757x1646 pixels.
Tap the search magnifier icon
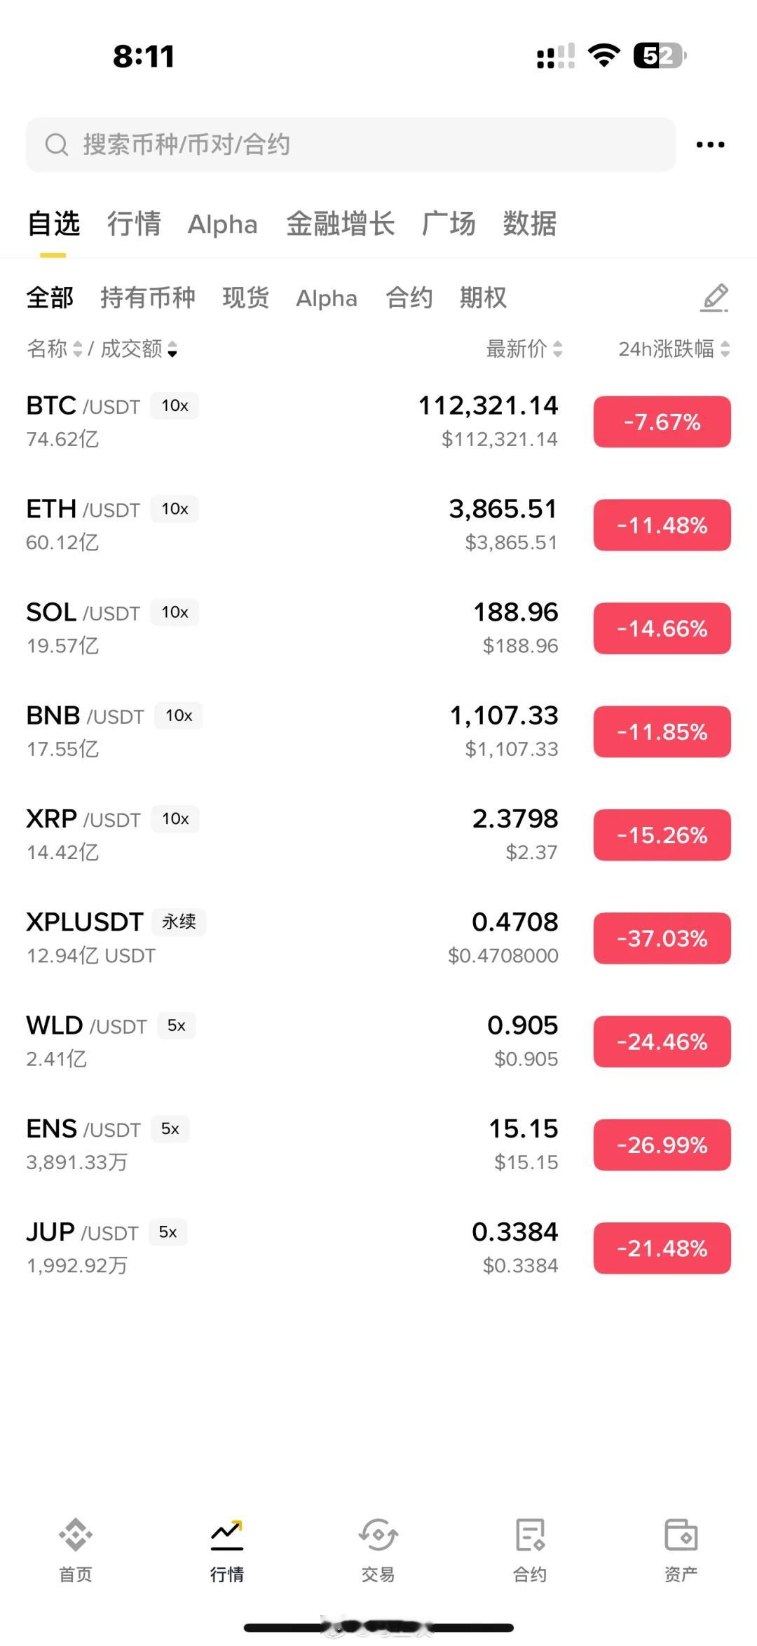[x=56, y=144]
